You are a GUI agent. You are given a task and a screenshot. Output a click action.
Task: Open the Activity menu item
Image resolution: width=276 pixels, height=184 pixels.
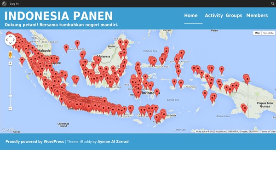coord(214,16)
